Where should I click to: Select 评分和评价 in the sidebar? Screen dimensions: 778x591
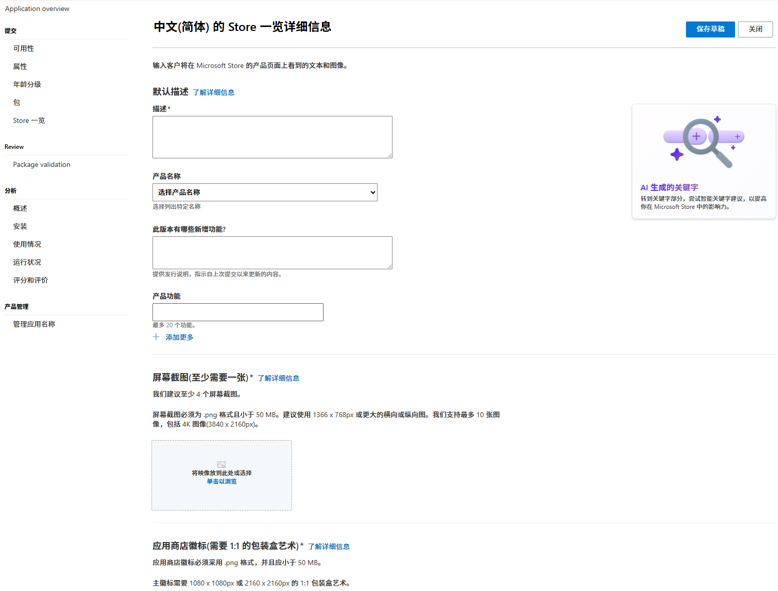tap(30, 280)
